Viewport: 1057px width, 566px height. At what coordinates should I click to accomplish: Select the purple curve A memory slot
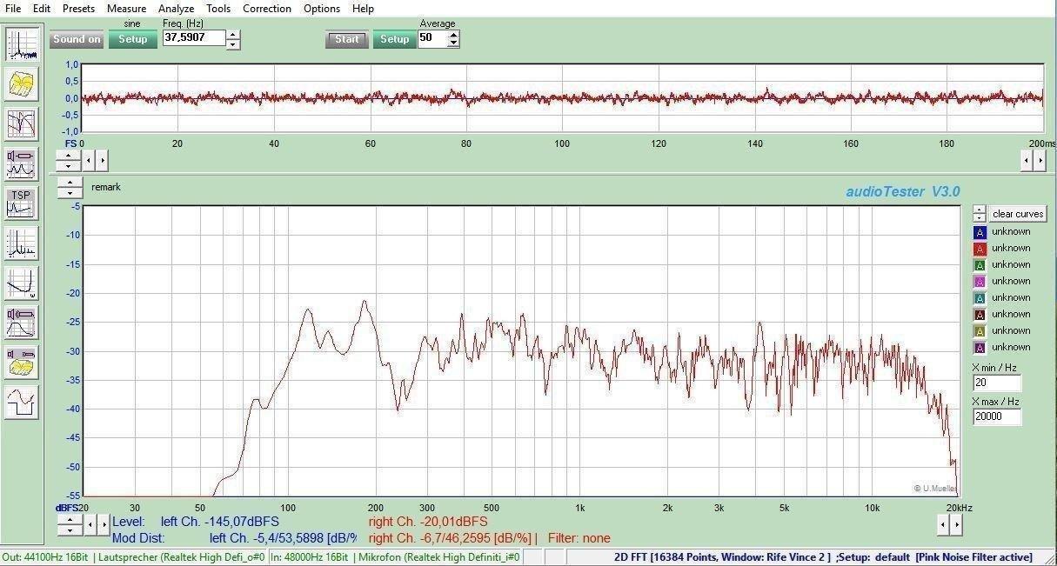[x=980, y=348]
